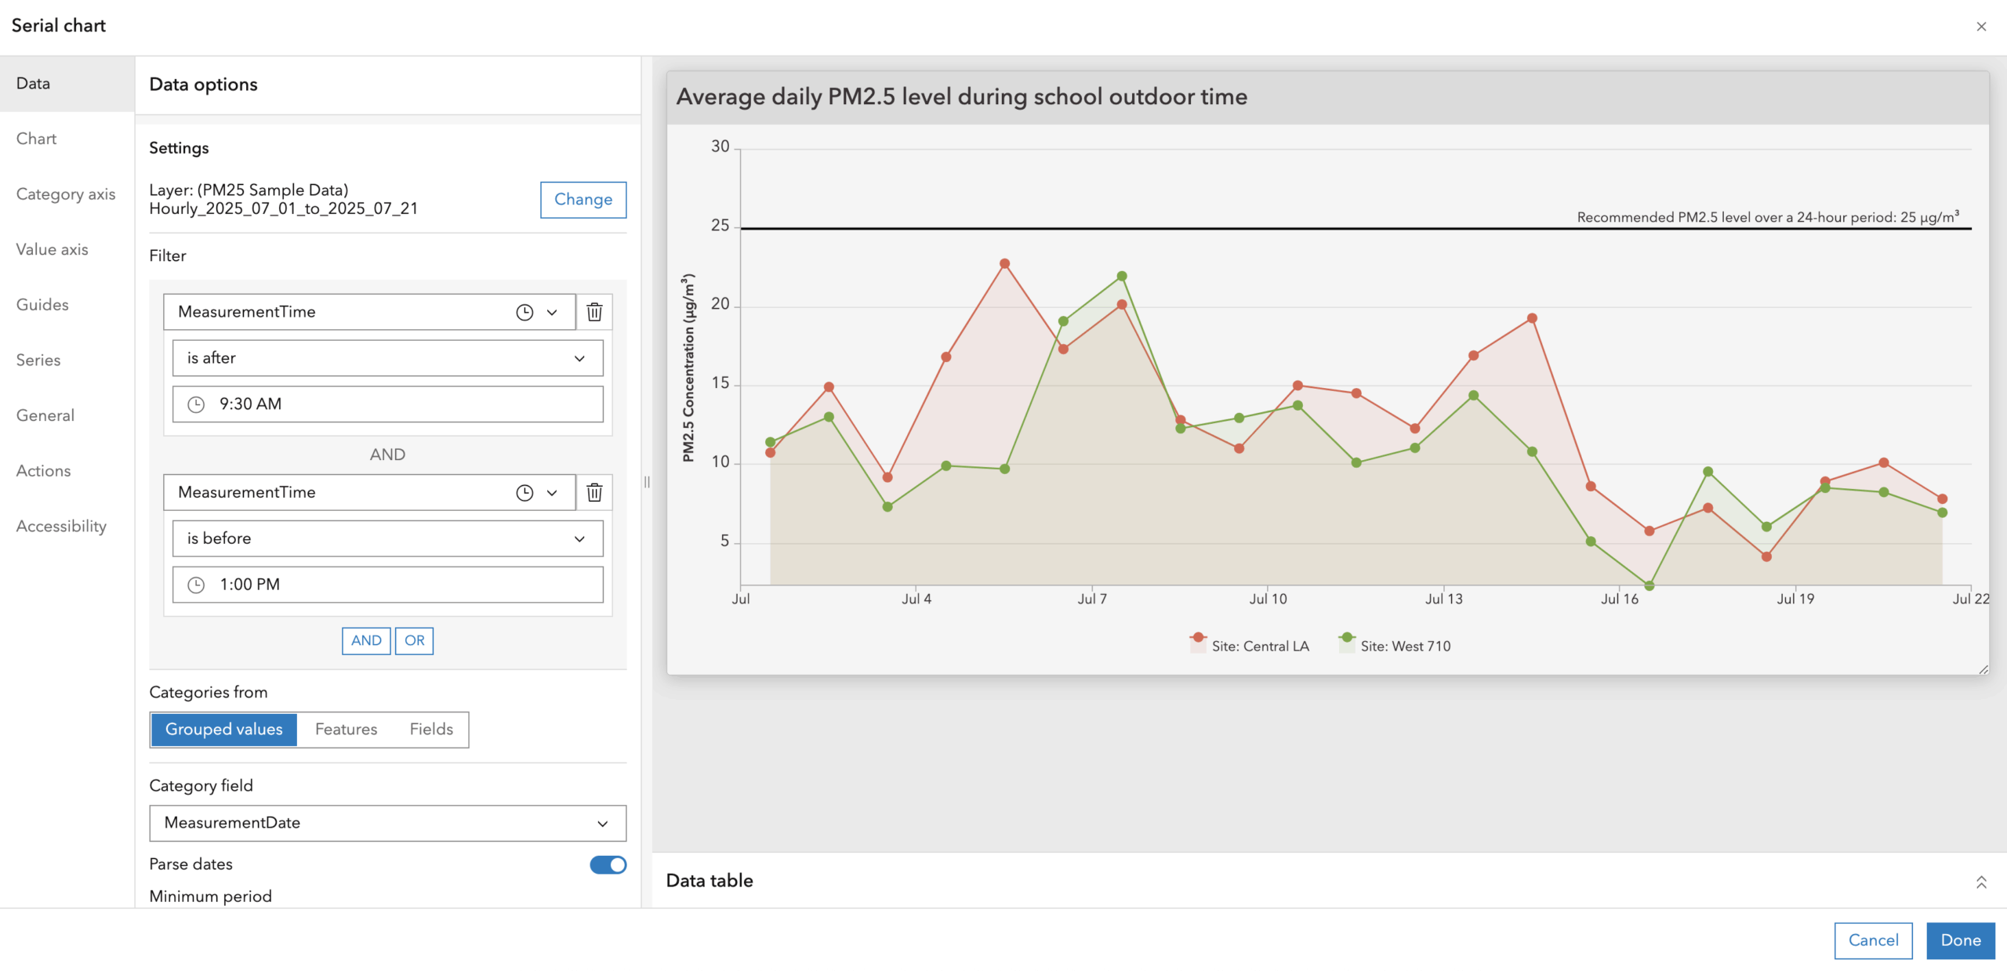
Task: Expand the 'is after' operator dropdown
Action: [579, 357]
